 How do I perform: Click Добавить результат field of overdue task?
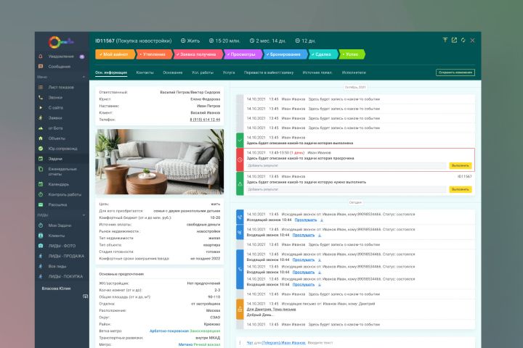coord(346,165)
